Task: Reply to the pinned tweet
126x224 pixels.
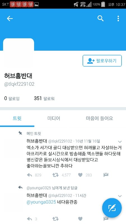Action: pyautogui.click(x=30, y=175)
